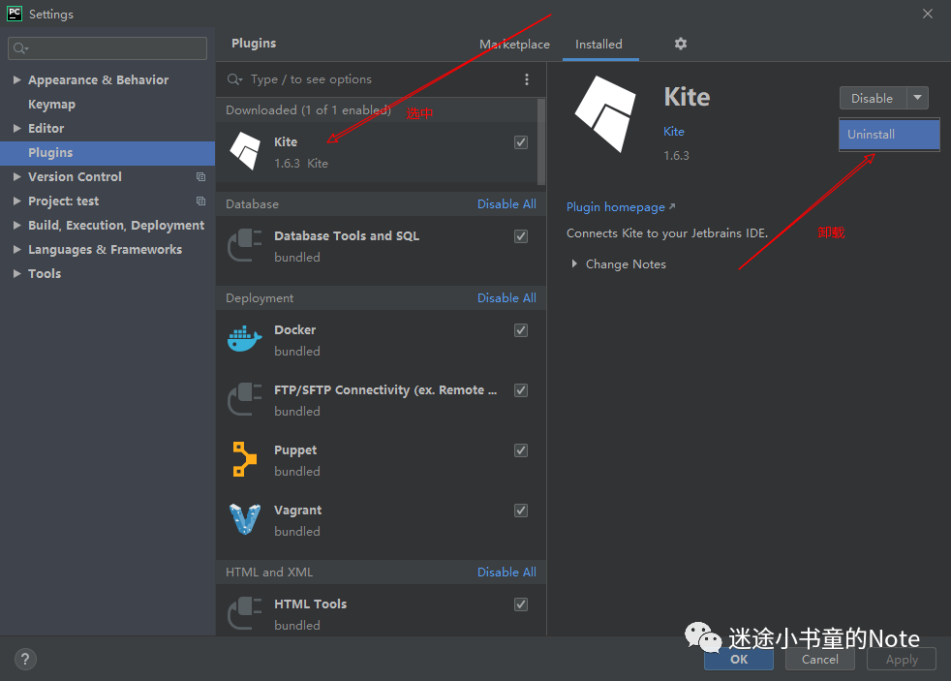Toggle the Puppet plugin checkbox

tap(521, 450)
